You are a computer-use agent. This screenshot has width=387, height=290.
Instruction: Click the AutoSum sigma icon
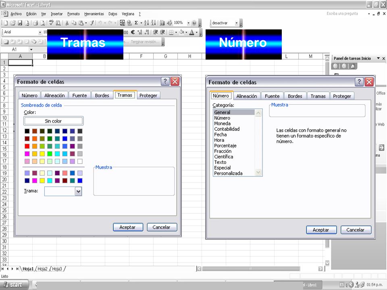pyautogui.click(x=136, y=23)
